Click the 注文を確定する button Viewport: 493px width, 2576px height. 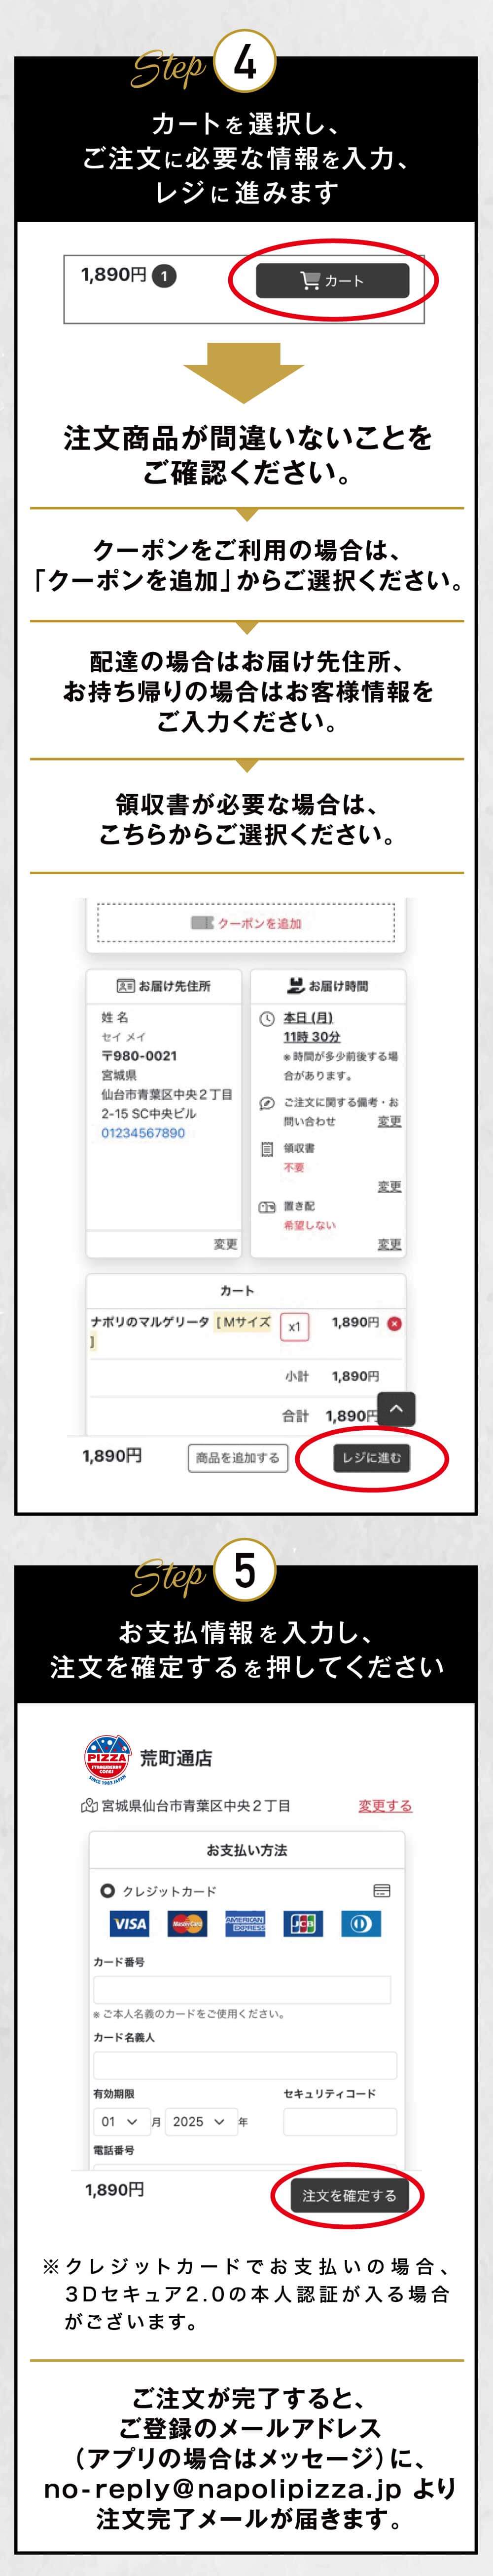(x=350, y=2195)
